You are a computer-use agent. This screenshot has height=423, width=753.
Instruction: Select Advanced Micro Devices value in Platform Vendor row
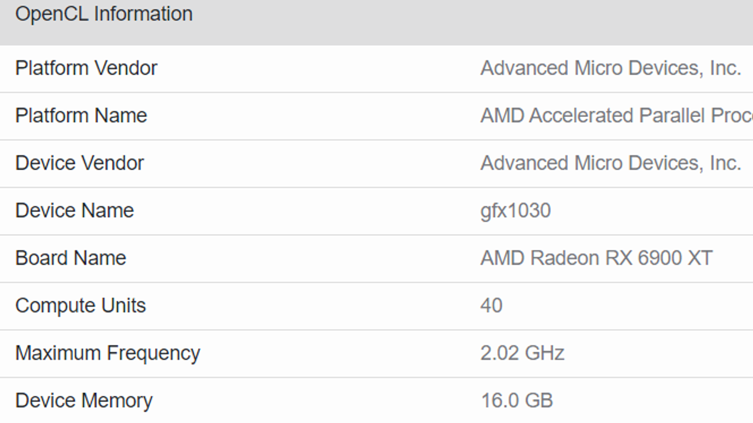[x=610, y=68]
